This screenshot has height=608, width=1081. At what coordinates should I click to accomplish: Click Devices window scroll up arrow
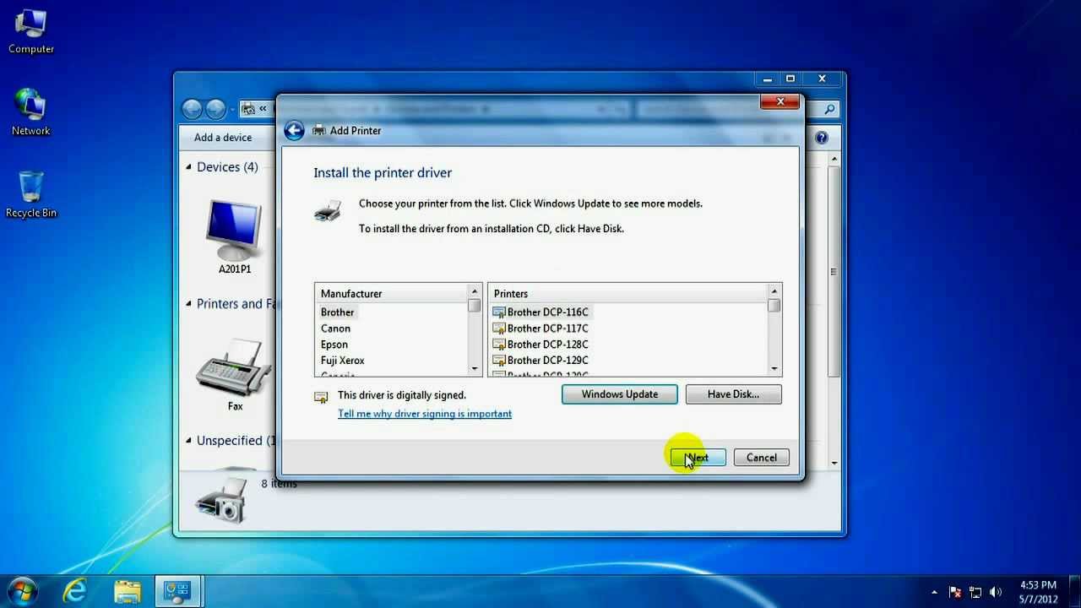834,159
